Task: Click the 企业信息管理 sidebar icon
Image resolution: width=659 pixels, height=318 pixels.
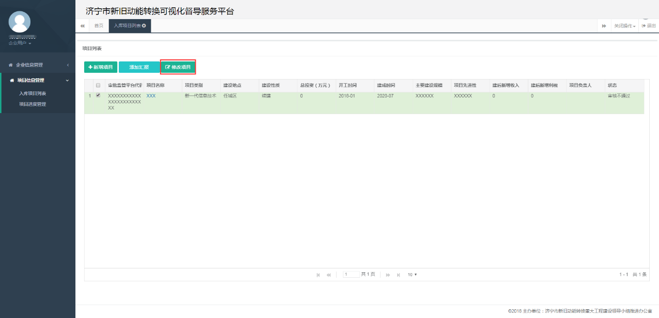Action: 10,64
